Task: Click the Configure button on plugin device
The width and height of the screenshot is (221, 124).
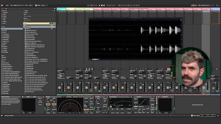Action: point(39,97)
